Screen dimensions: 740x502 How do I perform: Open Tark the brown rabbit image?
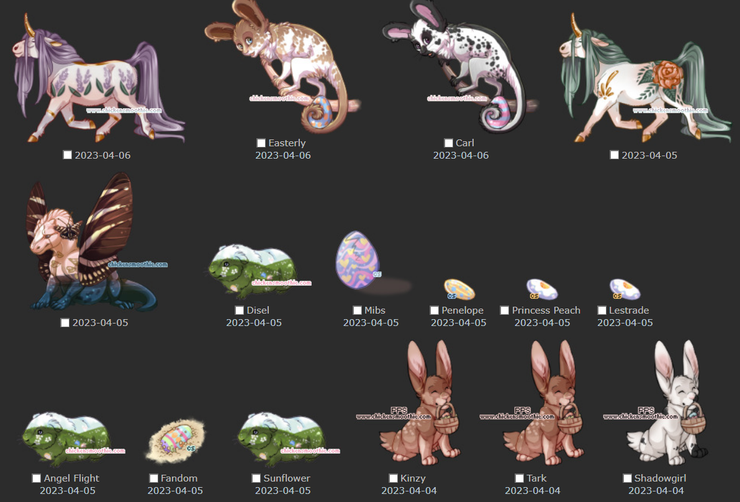pyautogui.click(x=533, y=403)
